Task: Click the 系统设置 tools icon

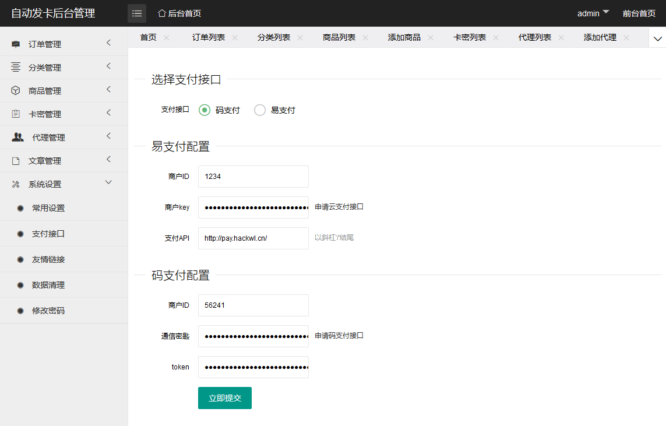Action: click(x=16, y=184)
